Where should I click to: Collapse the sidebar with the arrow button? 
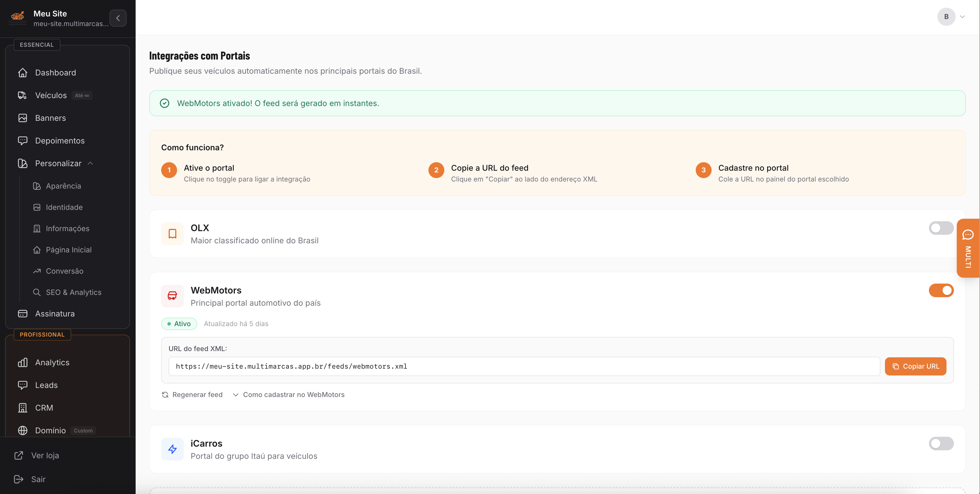(118, 18)
